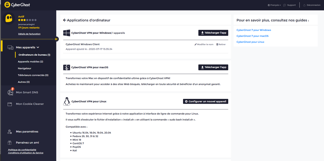Viewport: 324px width, 161px height.
Task: Go to Mes paramètres
Action: click(x=27, y=132)
